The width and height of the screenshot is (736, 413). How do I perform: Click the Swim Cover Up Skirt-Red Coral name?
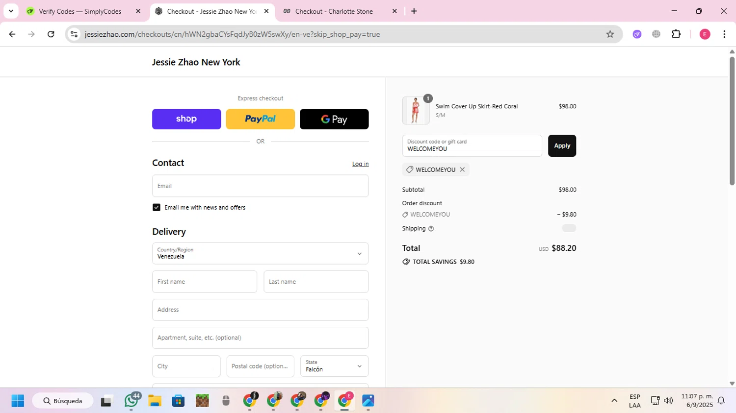(476, 106)
